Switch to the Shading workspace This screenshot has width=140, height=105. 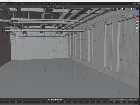[x=39, y=4]
